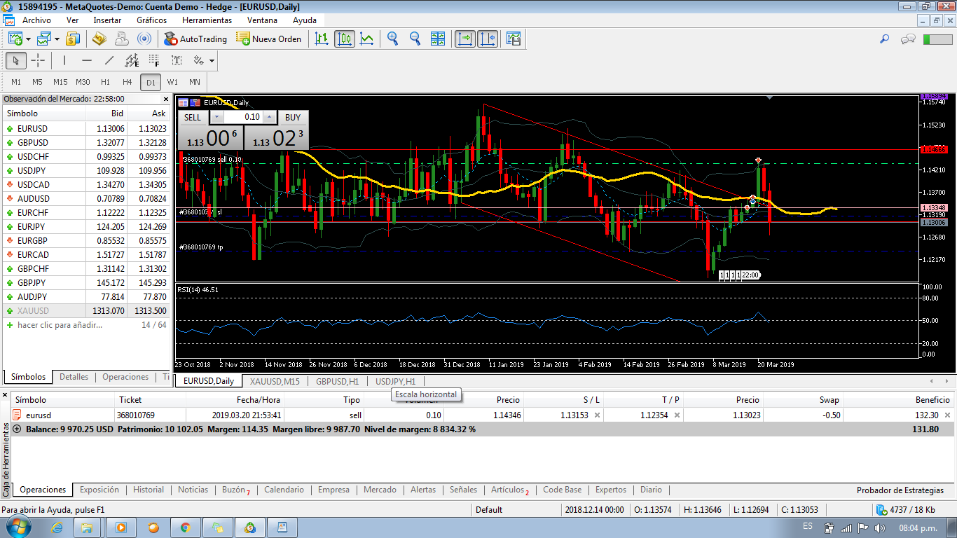The image size is (957, 538).
Task: Remove take profit 1.12354 with X
Action: click(x=677, y=415)
